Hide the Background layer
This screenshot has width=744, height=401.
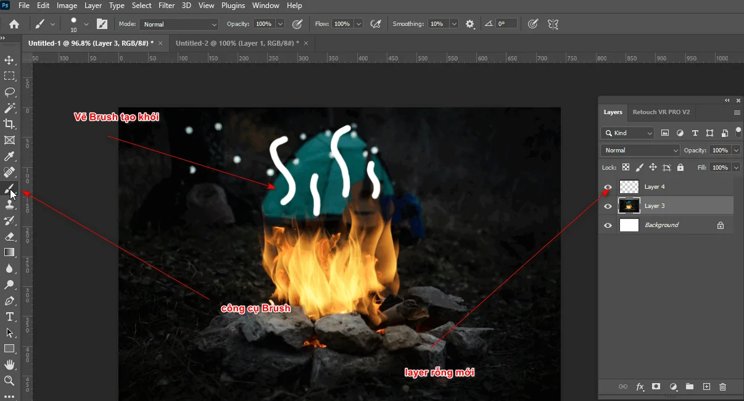[x=608, y=225]
